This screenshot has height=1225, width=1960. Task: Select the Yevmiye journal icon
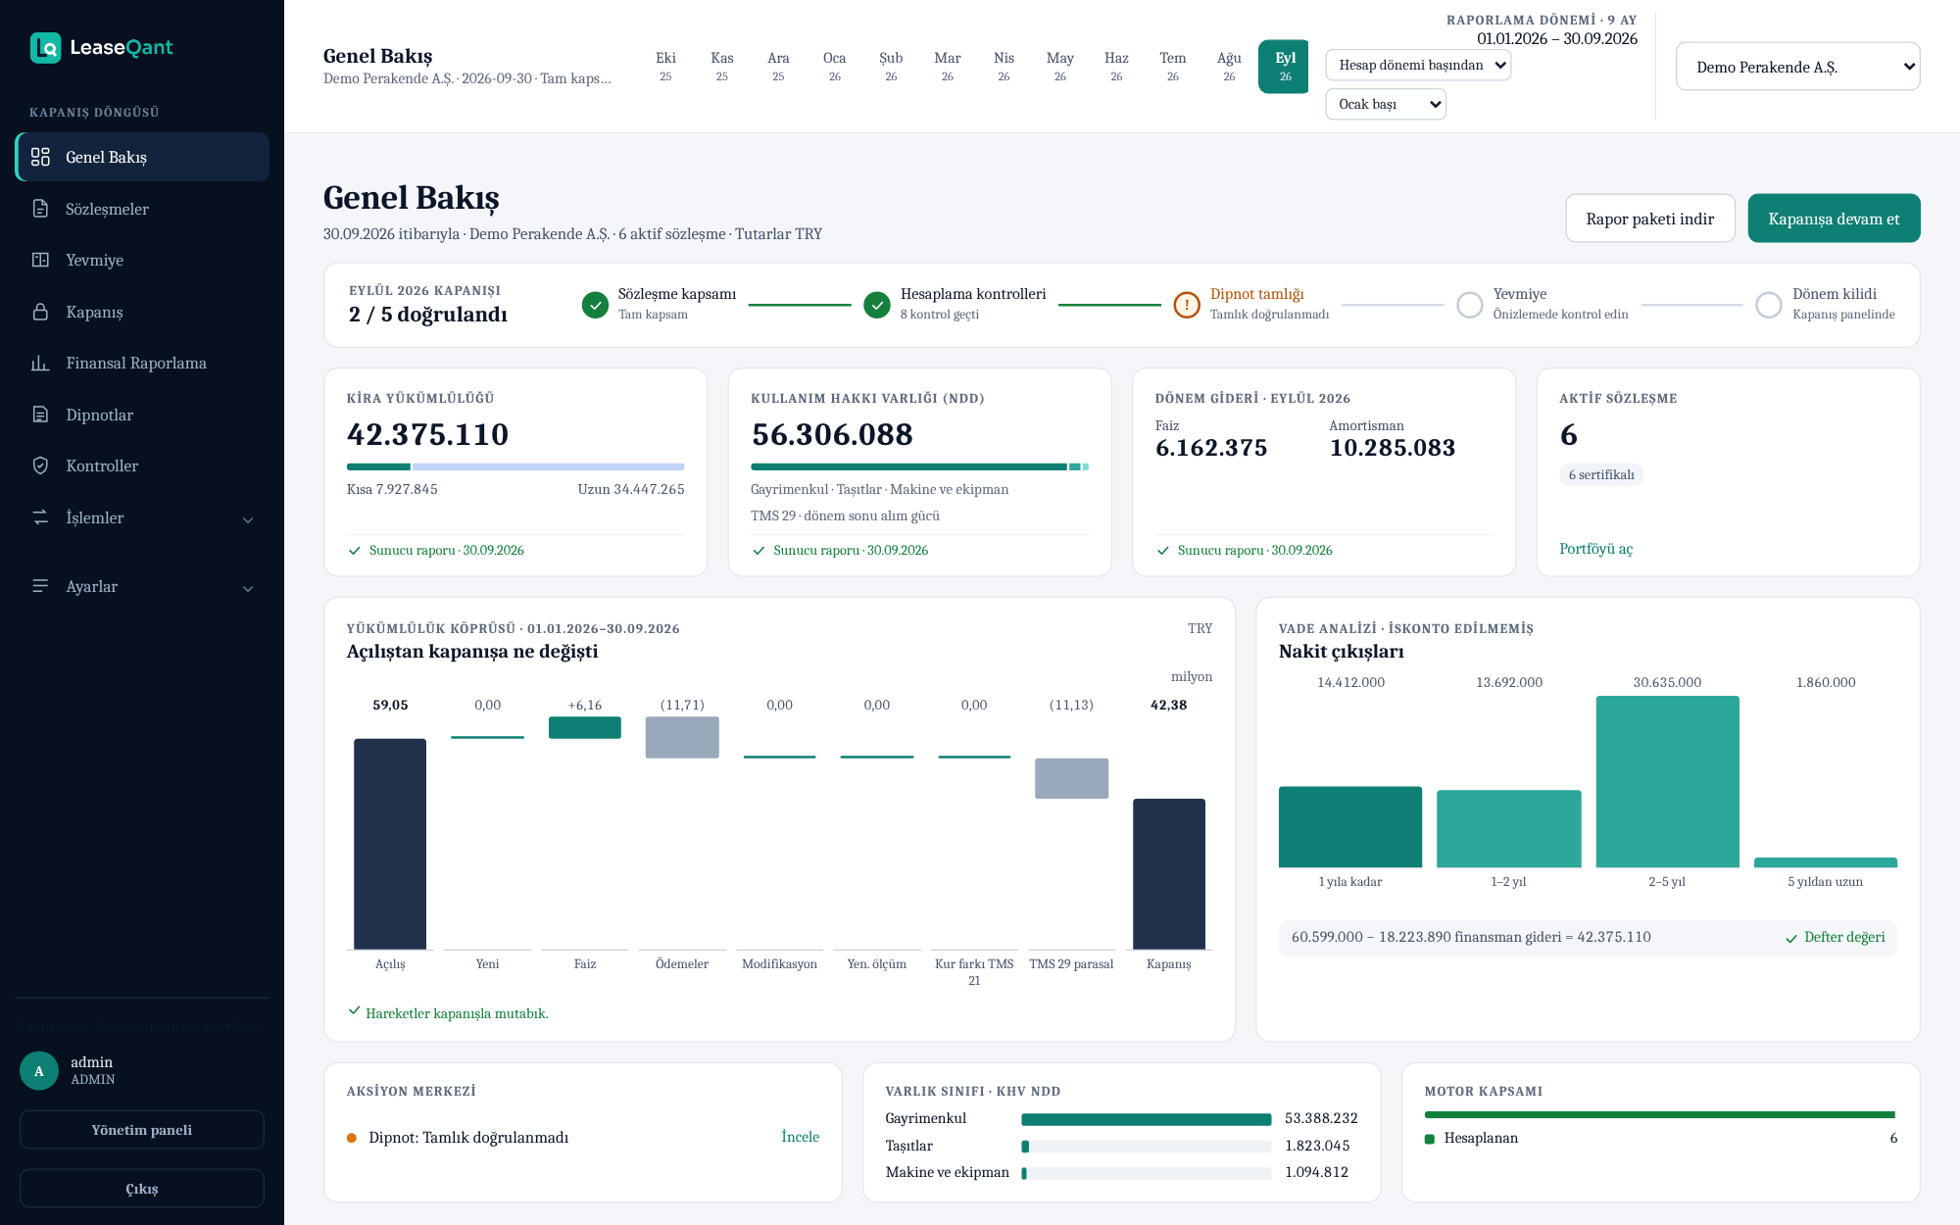point(40,260)
